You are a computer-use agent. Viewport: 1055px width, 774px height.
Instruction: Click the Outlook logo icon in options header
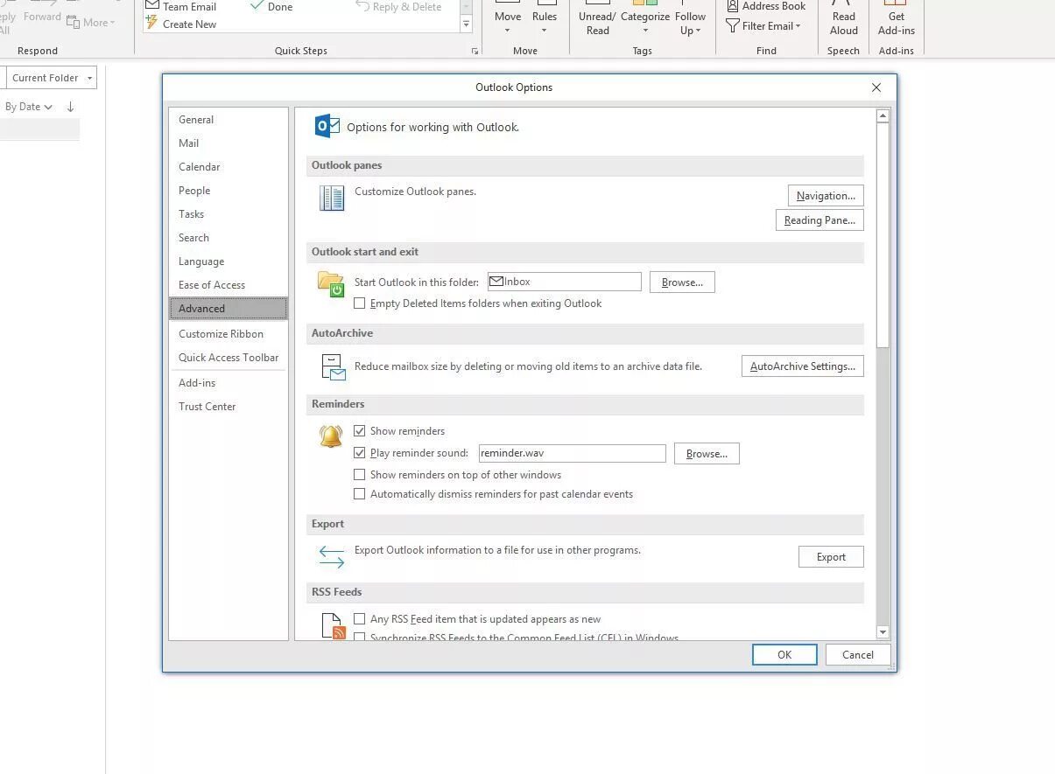point(327,126)
